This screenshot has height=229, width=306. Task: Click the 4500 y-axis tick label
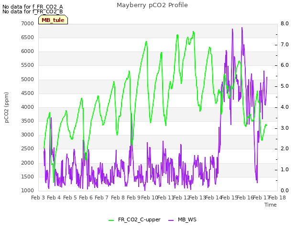point(28,94)
